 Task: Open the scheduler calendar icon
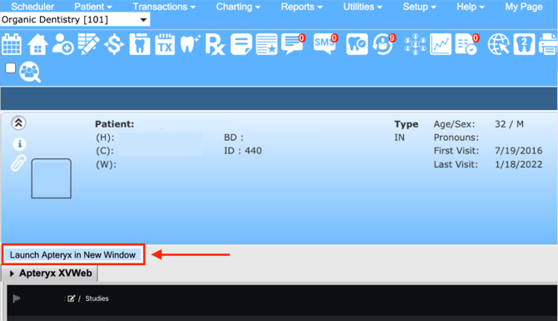point(12,44)
